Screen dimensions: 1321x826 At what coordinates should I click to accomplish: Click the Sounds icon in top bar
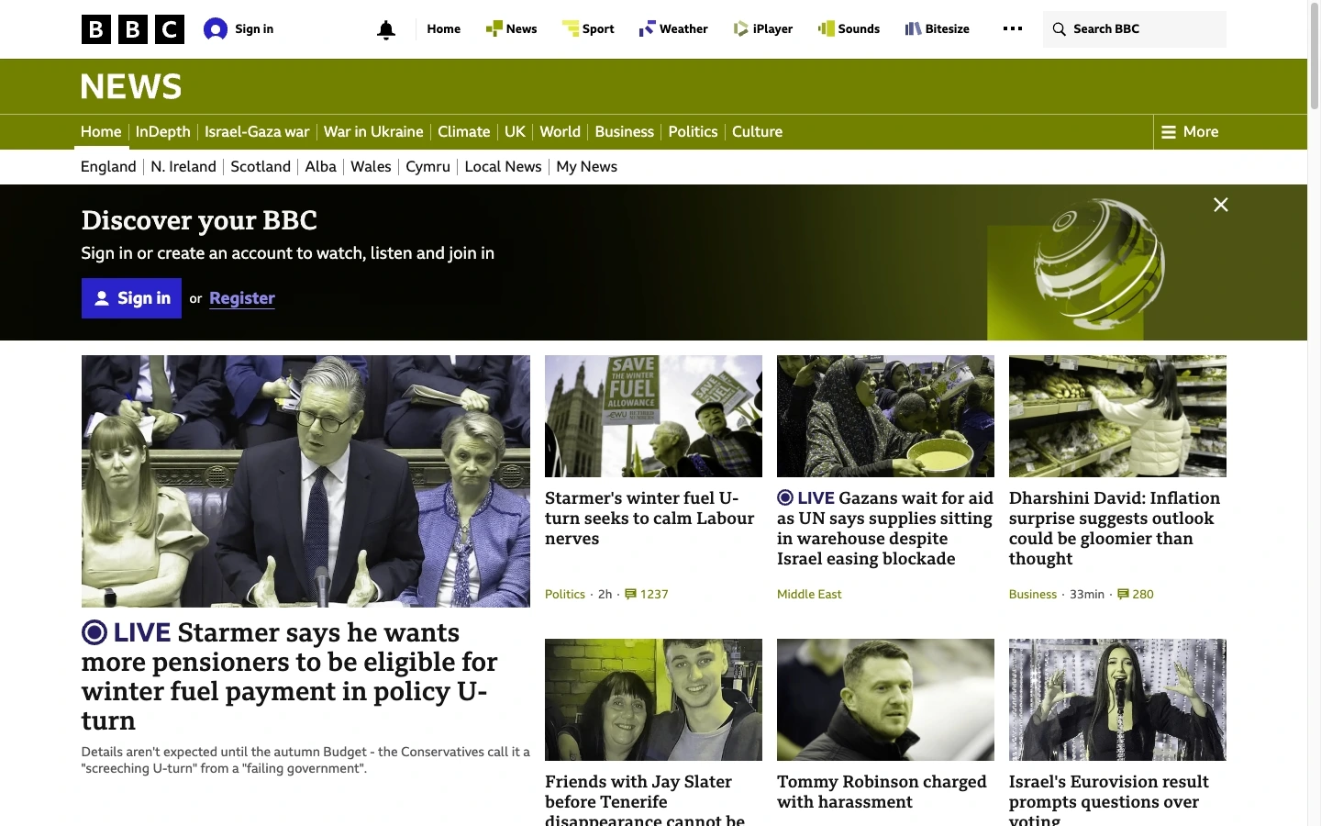point(826,28)
